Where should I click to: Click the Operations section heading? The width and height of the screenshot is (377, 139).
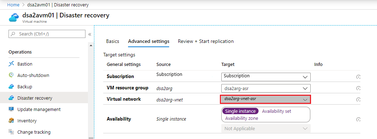coord(20,52)
